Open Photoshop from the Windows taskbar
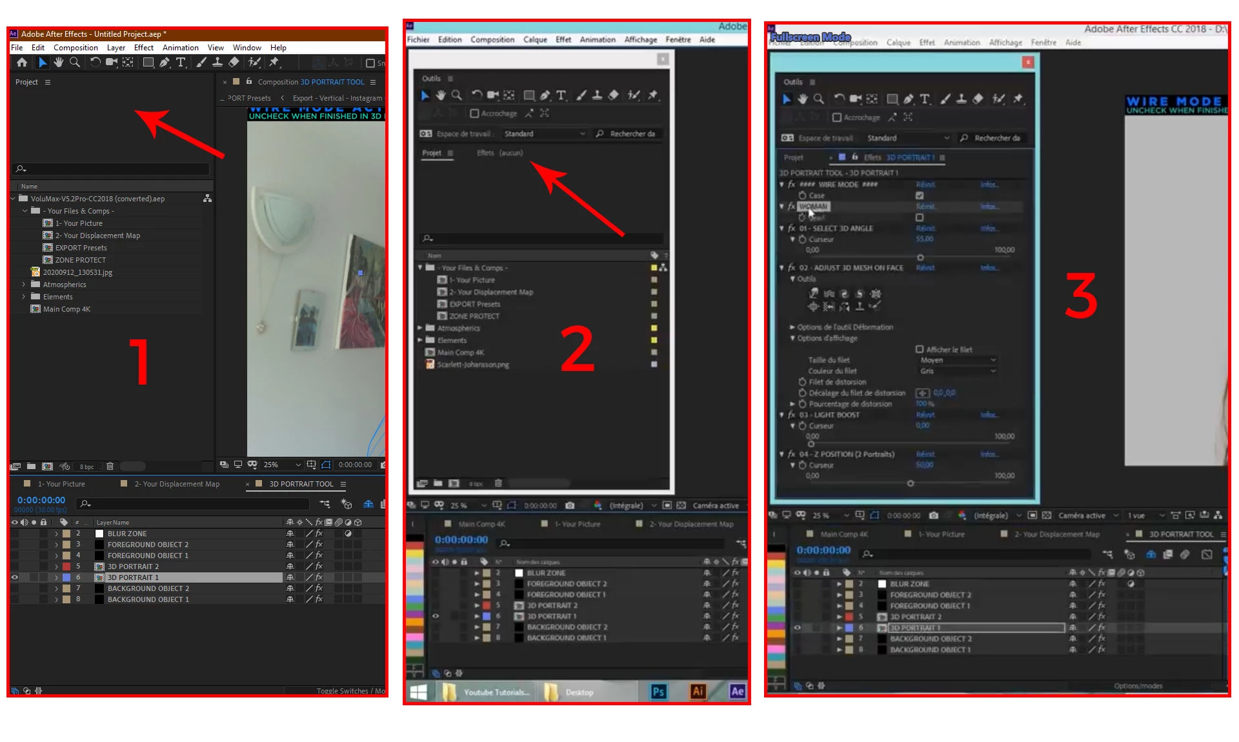Viewport: 1239px width, 742px height. point(658,692)
